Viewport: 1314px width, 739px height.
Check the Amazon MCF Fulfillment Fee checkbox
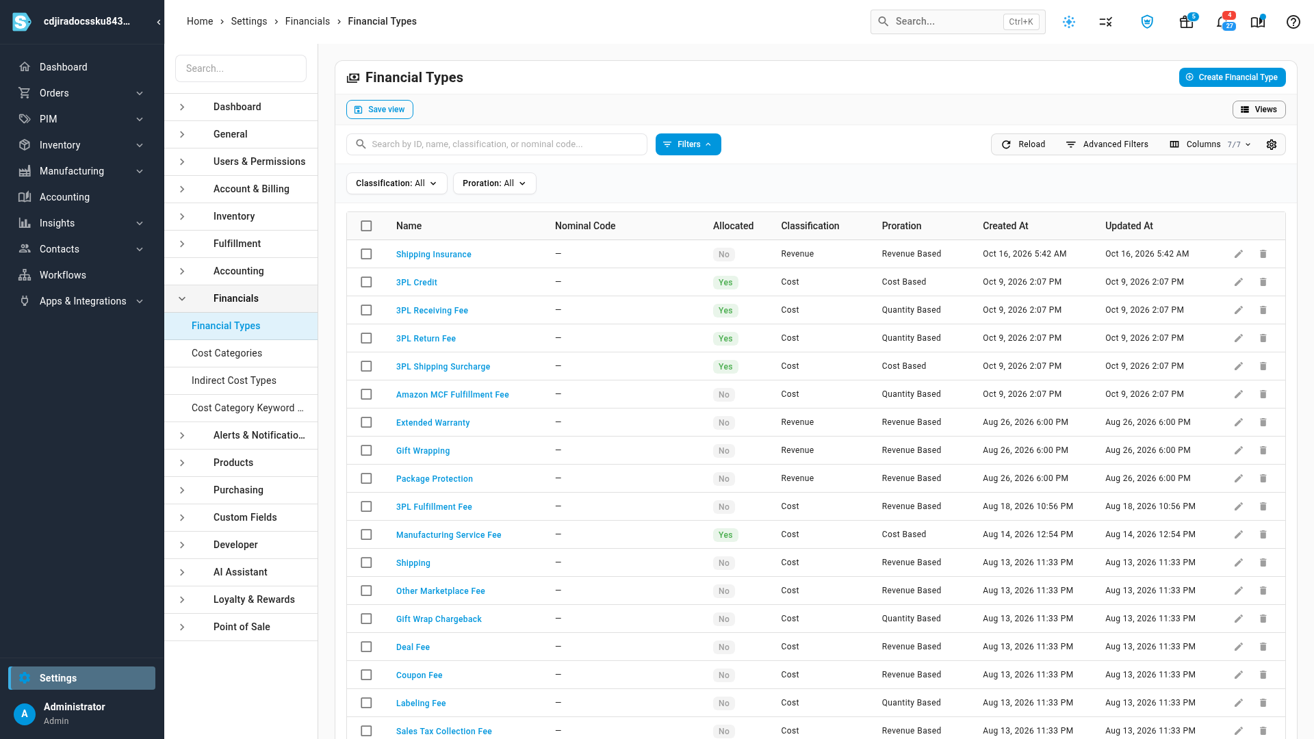click(366, 394)
